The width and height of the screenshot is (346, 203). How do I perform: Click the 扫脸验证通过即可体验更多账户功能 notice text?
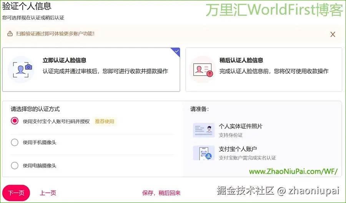[x=55, y=34]
